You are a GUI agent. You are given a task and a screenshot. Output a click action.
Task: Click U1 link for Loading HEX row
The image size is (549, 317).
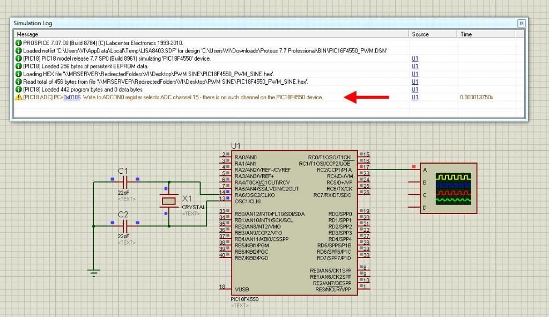point(415,74)
